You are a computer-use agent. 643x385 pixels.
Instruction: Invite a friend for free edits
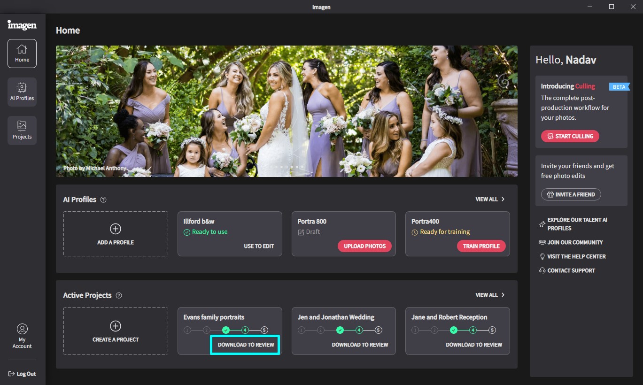tap(571, 194)
